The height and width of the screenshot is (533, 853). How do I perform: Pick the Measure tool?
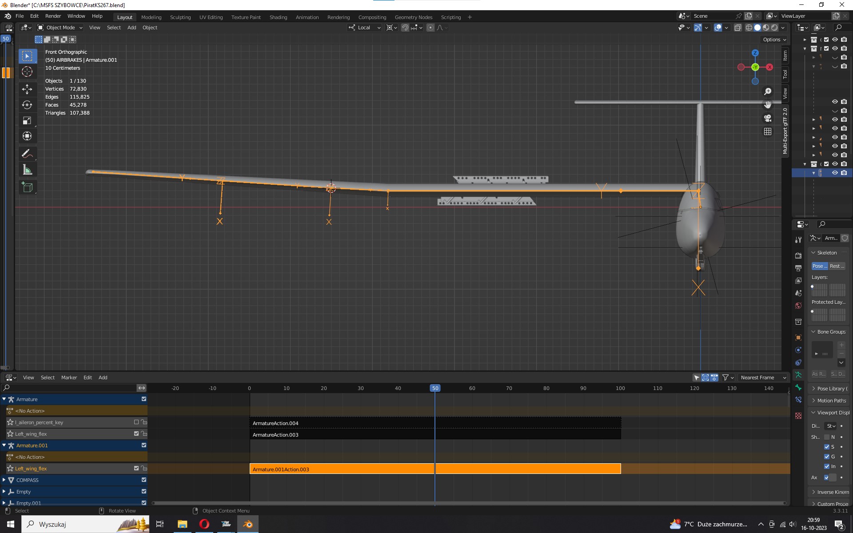27,170
